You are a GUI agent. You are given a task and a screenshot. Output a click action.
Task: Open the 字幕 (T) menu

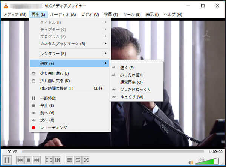coord(111,15)
